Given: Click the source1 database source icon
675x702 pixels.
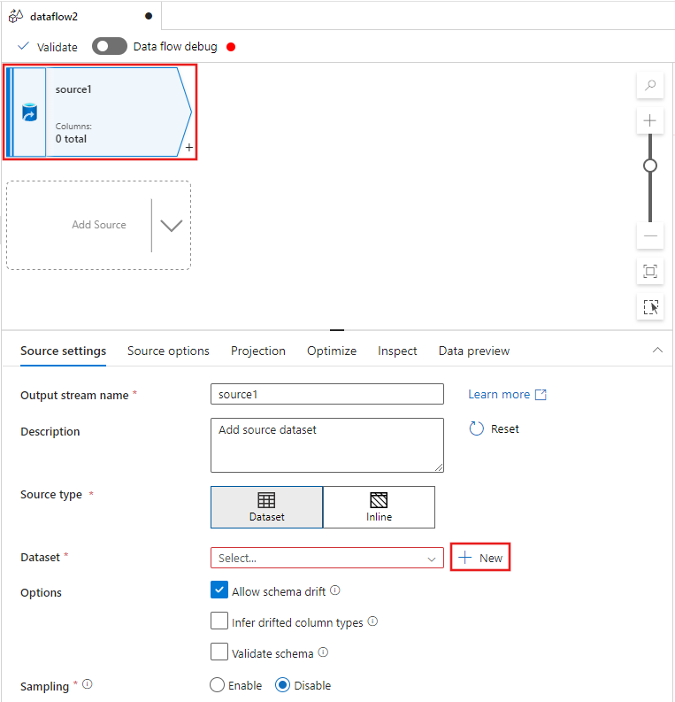Looking at the screenshot, I should pyautogui.click(x=29, y=112).
